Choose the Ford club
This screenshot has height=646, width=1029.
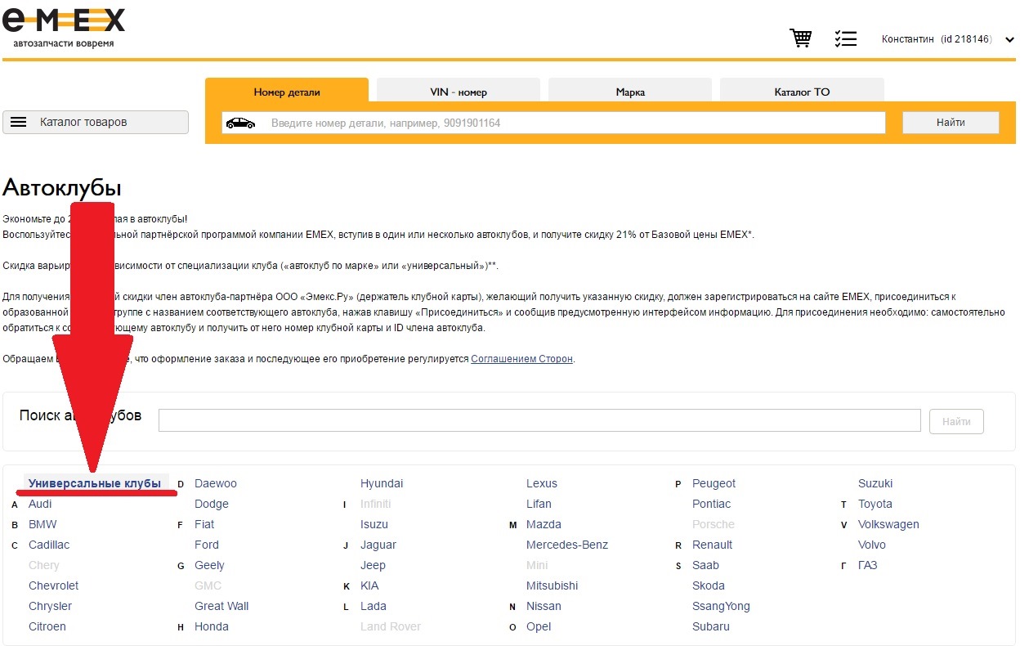coord(207,545)
